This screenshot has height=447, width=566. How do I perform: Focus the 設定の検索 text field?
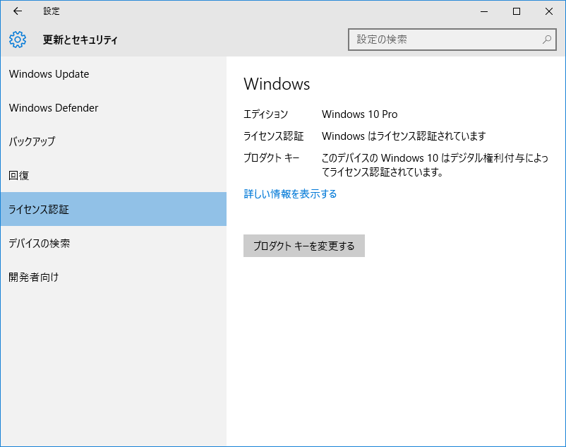click(445, 40)
